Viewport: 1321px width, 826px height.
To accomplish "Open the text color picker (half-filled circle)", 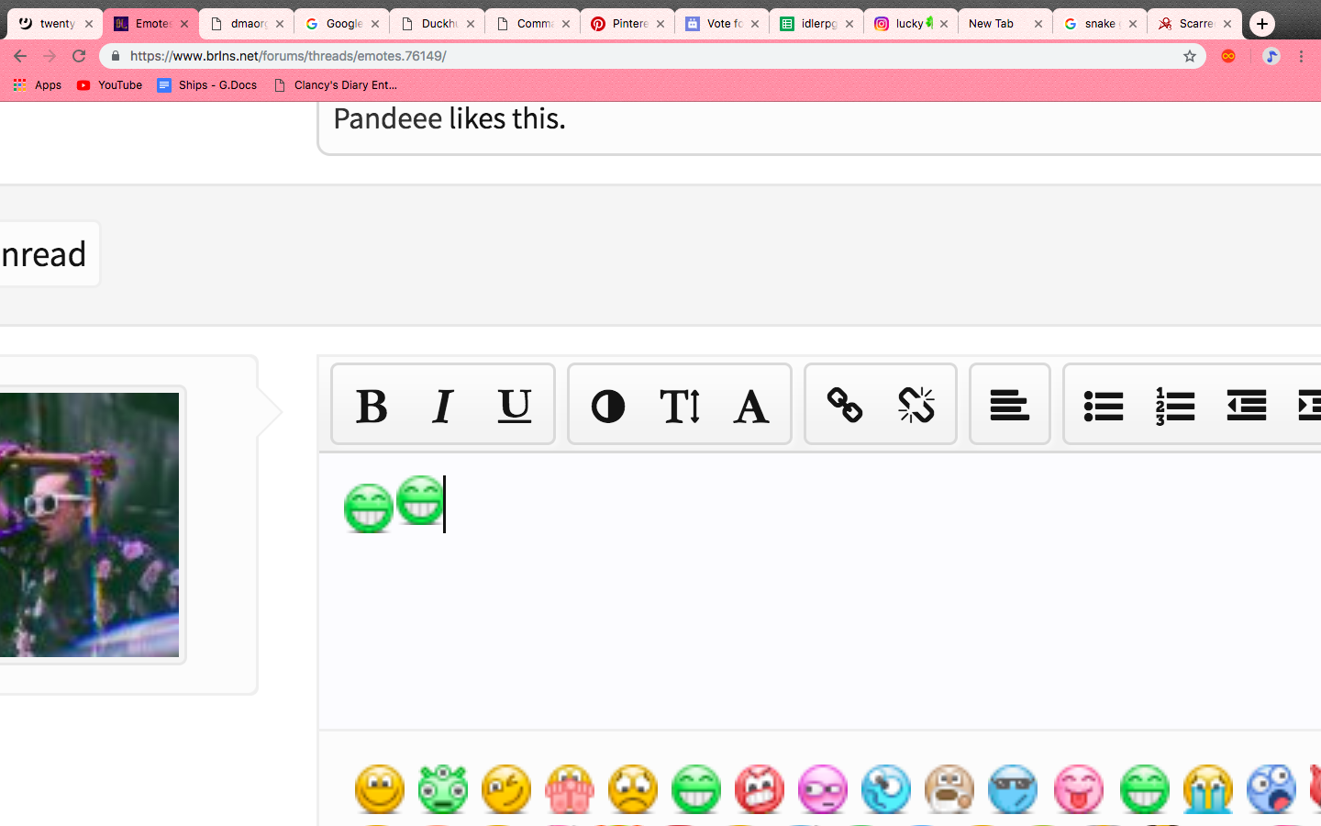I will (x=608, y=406).
